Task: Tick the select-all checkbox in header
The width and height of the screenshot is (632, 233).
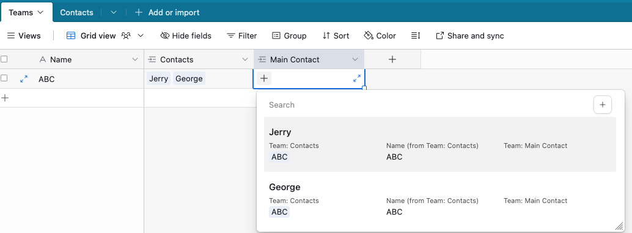Action: click(4, 59)
